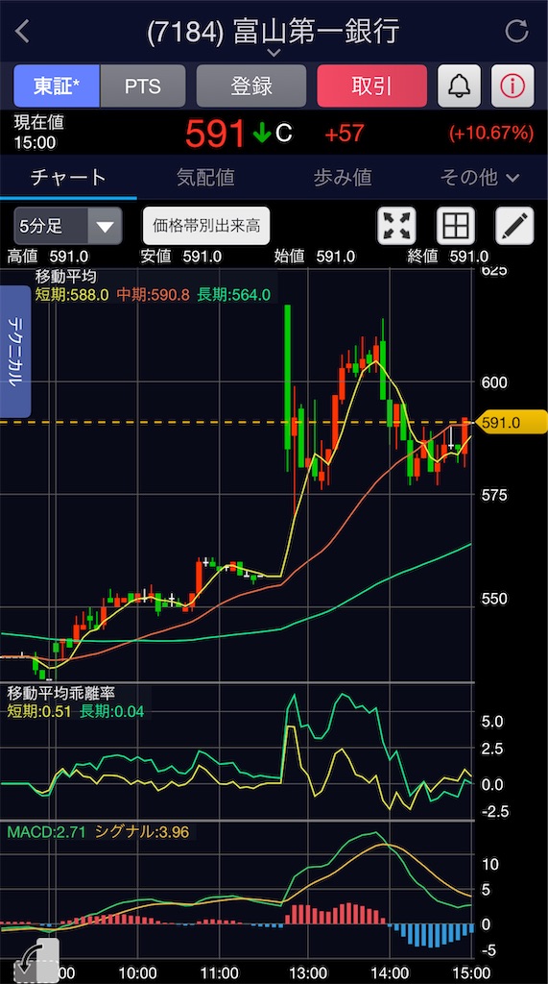The width and height of the screenshot is (548, 984).
Task: Expand chart to fullscreen with the arrows icon
Action: click(396, 225)
